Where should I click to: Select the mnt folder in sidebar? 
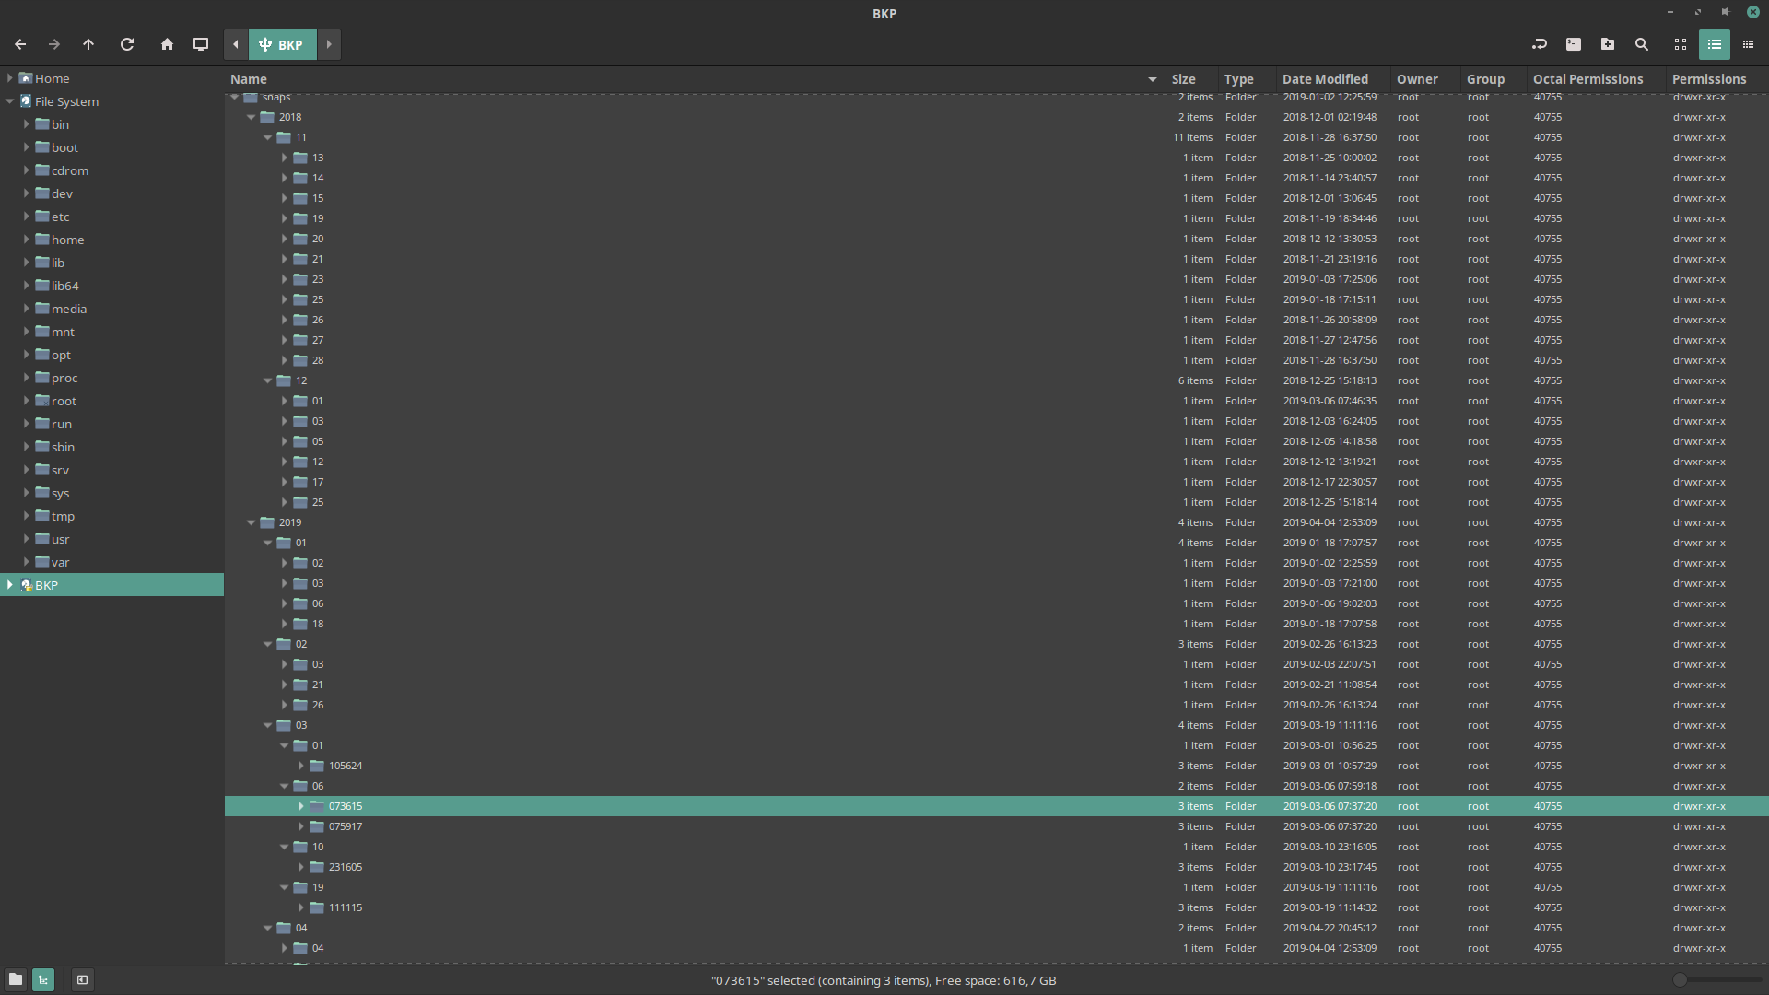[x=63, y=332]
